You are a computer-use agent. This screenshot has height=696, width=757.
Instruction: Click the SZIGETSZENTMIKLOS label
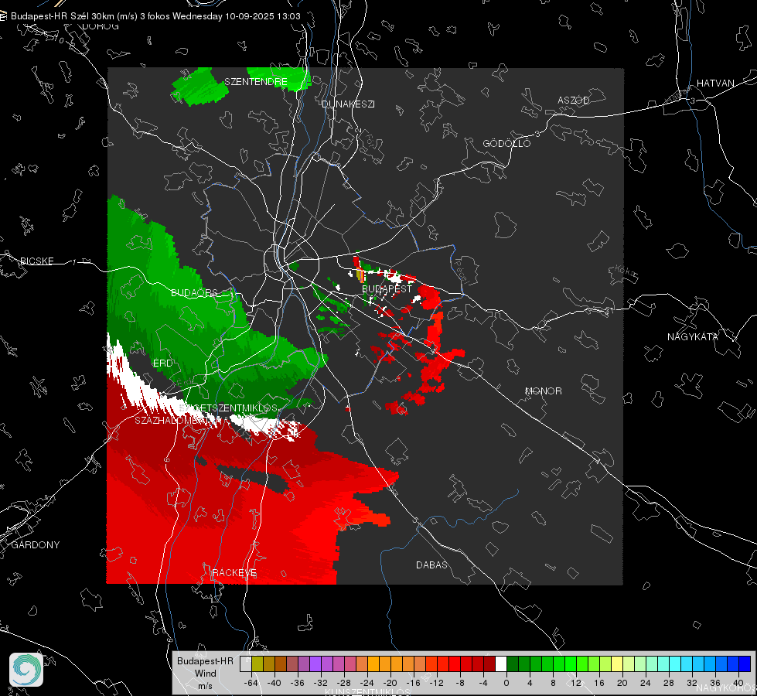click(x=228, y=408)
